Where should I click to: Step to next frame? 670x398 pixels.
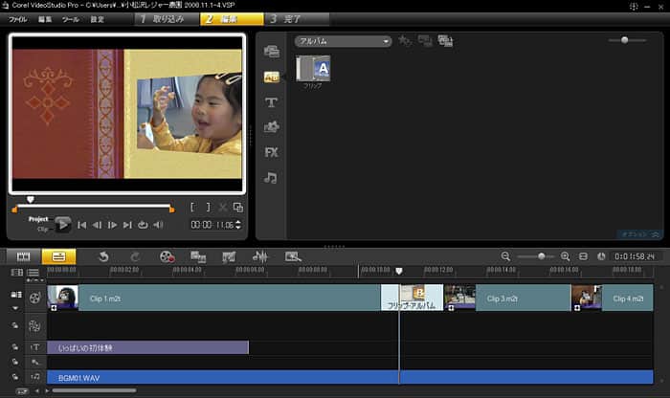112,225
